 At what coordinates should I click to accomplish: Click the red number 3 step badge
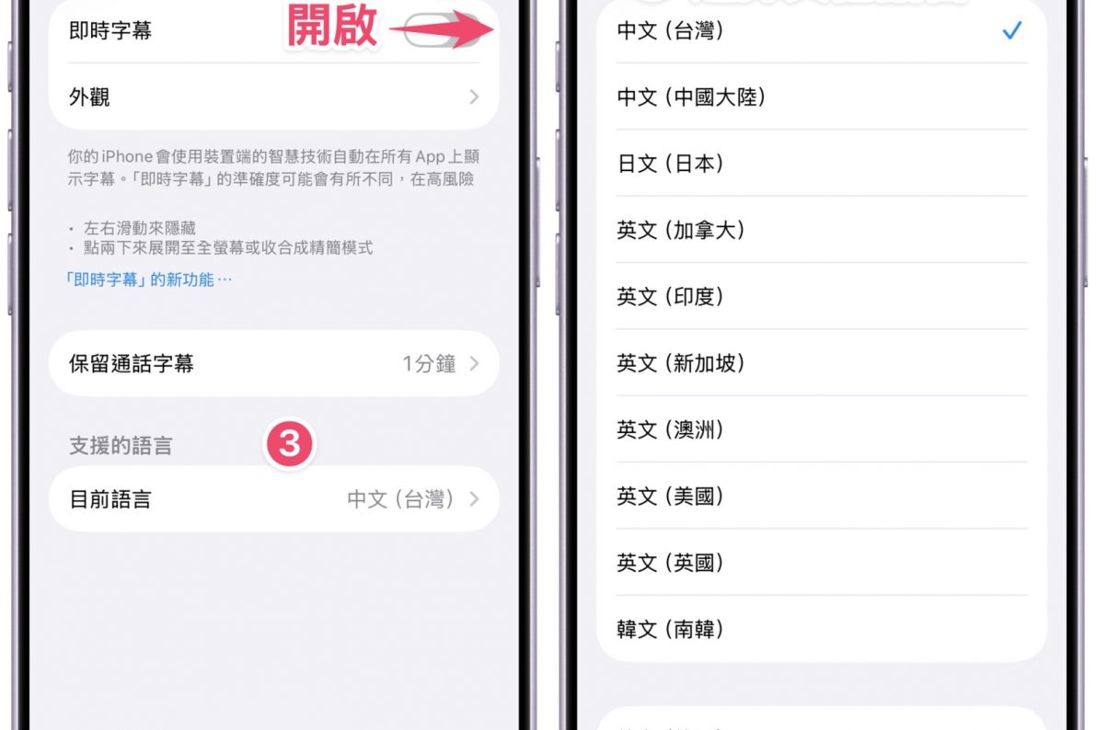pyautogui.click(x=289, y=444)
